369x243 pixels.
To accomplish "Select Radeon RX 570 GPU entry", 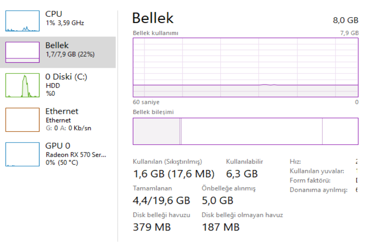I will coord(76,154).
